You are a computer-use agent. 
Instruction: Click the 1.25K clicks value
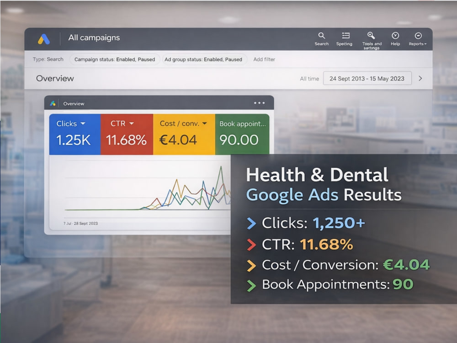click(x=74, y=140)
